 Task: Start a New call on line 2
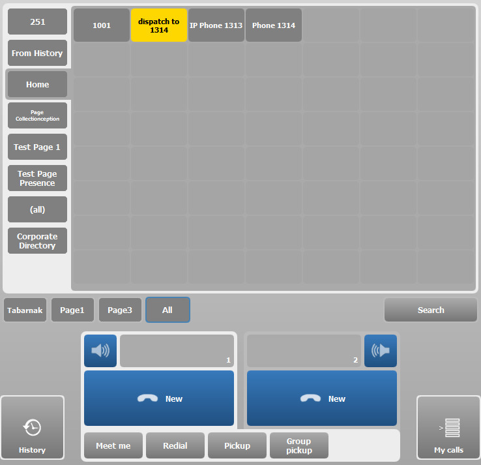322,398
